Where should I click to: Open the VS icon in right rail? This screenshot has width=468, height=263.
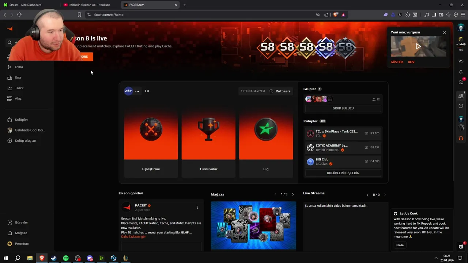[461, 61]
